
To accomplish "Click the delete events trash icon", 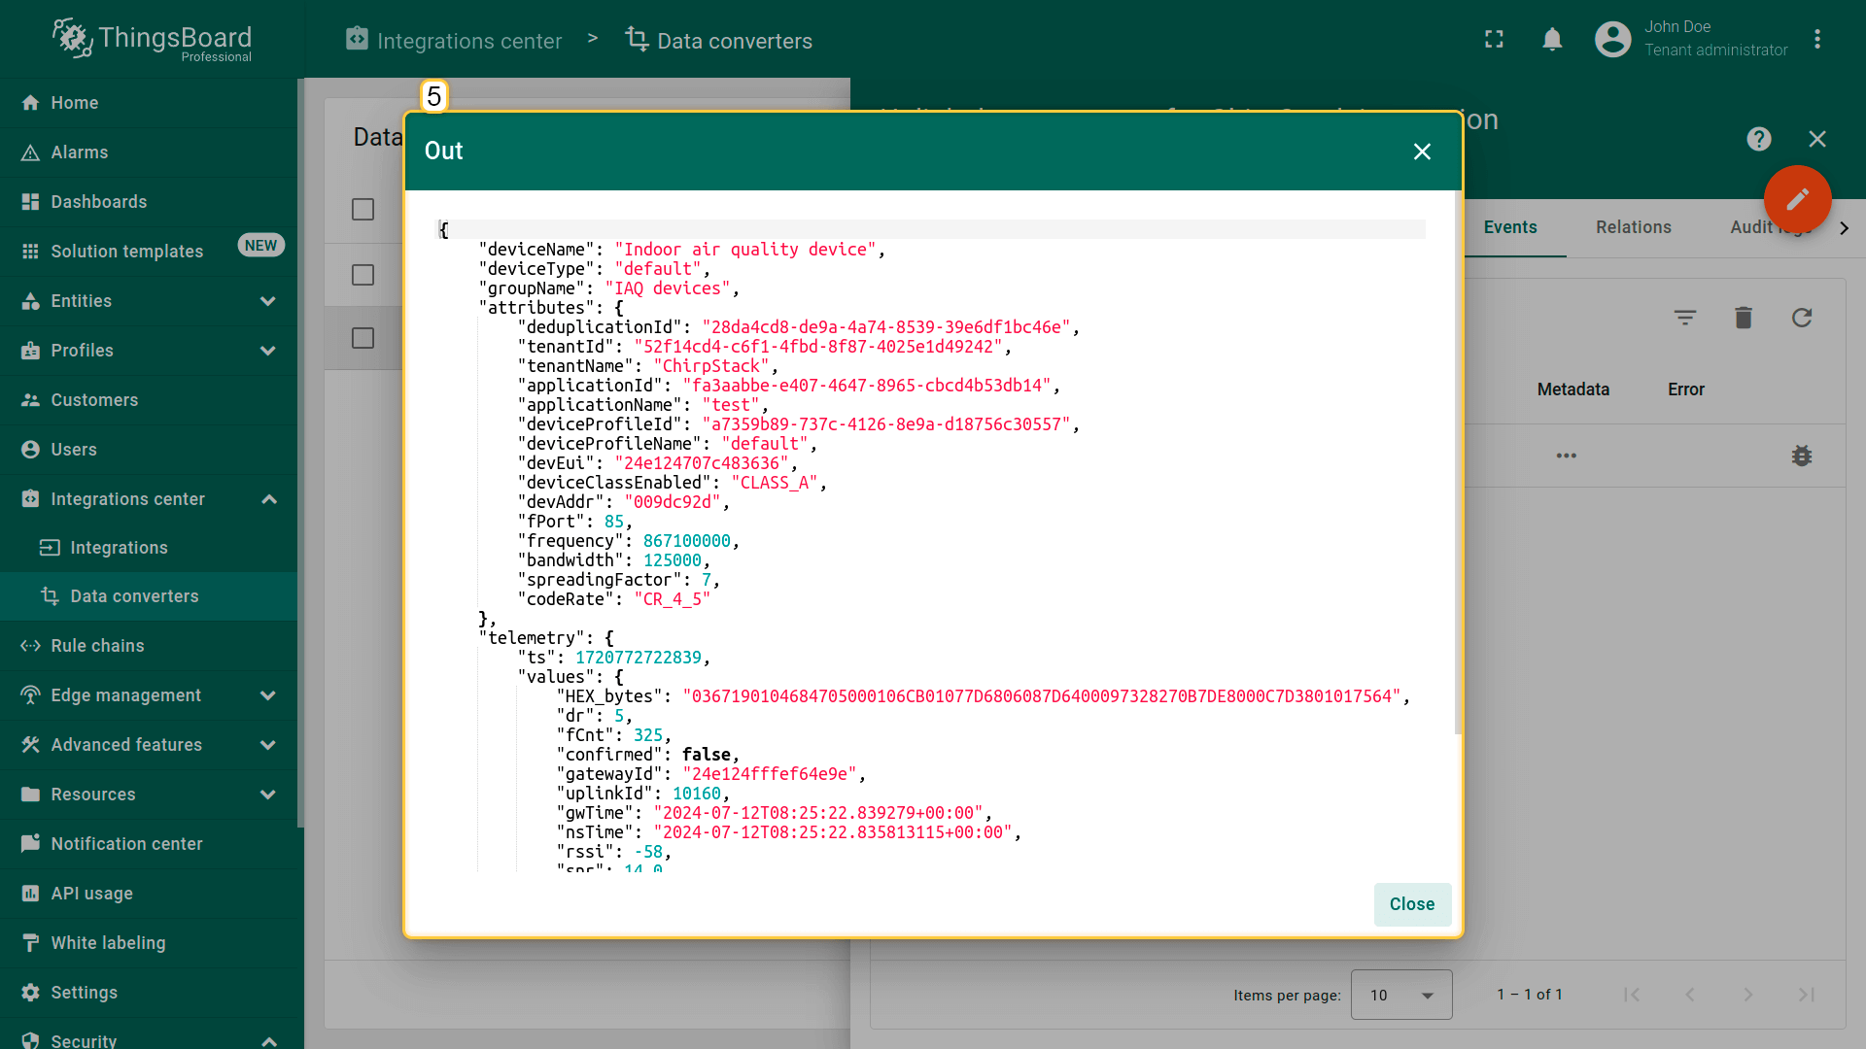I will [x=1744, y=318].
